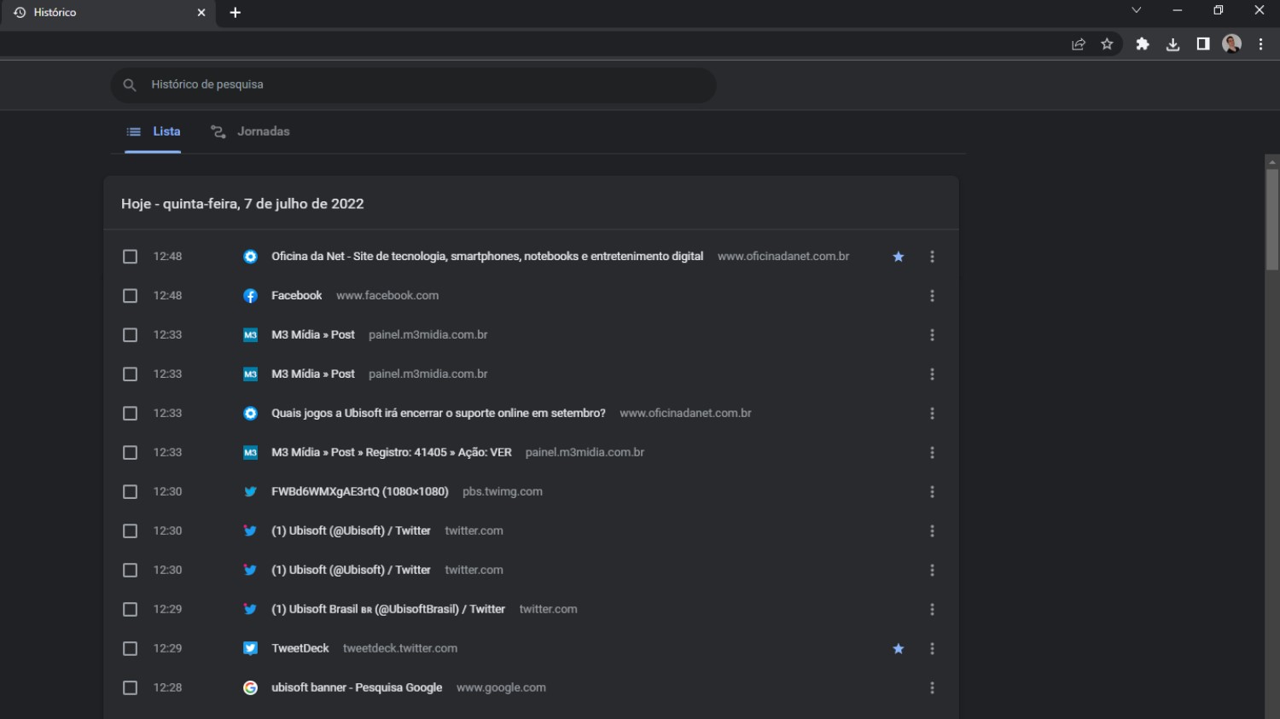
Task: Click the scrollbar up arrow
Action: pos(1272,161)
